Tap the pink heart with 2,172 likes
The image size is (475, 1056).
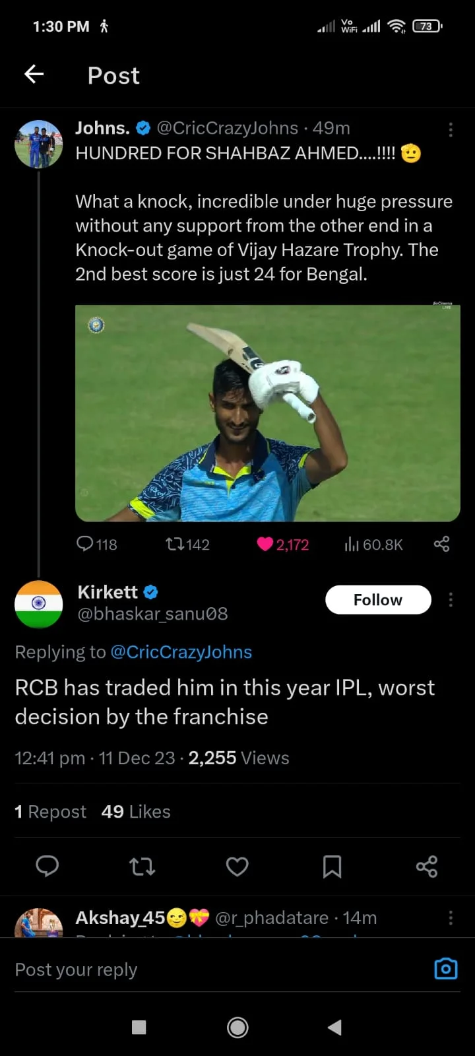pos(265,544)
